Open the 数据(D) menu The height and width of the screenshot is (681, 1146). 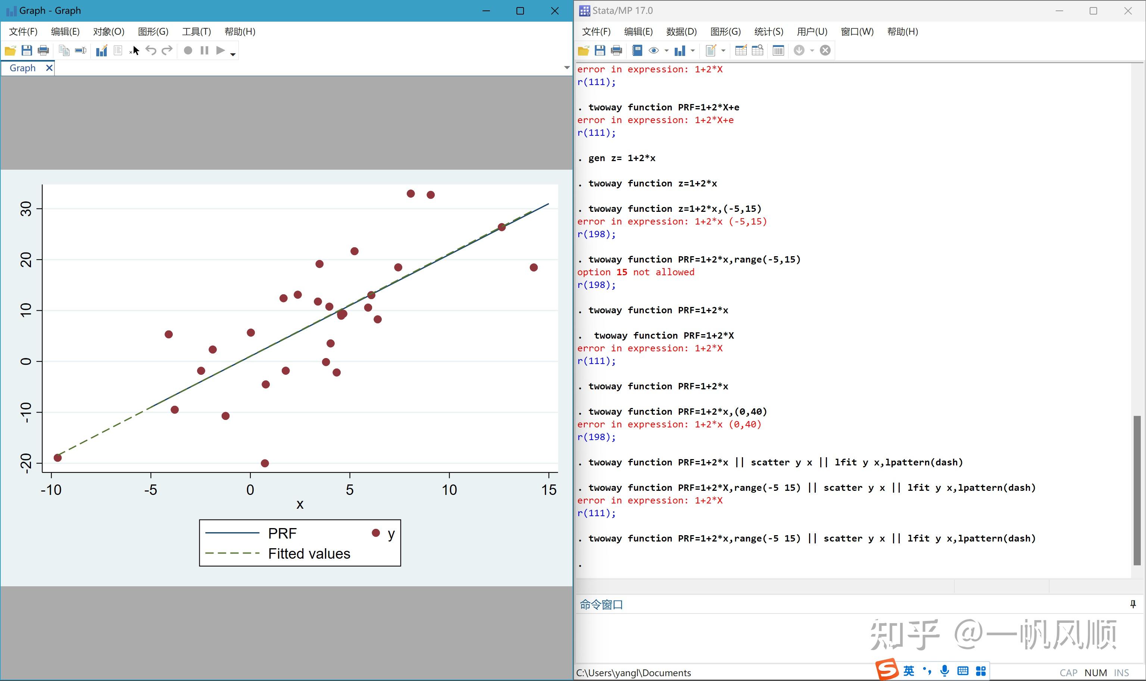pyautogui.click(x=681, y=32)
